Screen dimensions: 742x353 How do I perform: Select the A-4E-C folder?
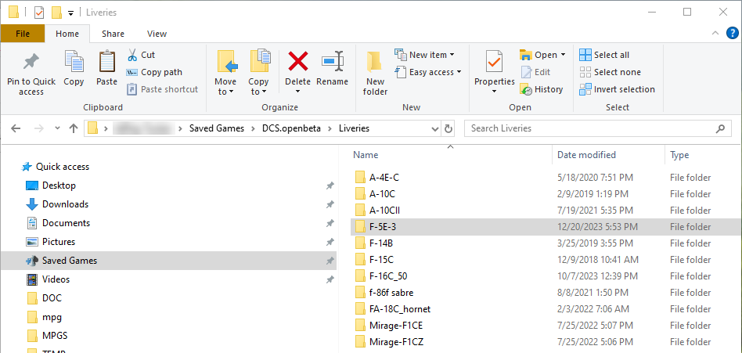point(384,178)
